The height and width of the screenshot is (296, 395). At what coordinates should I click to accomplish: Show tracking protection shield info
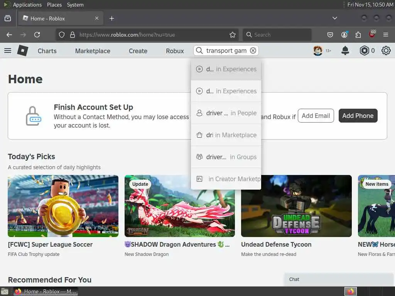62,35
